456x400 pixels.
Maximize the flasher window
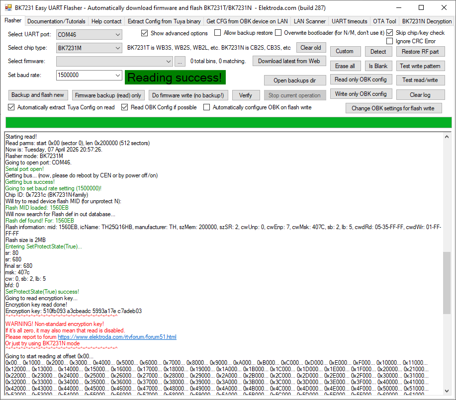(421, 7)
